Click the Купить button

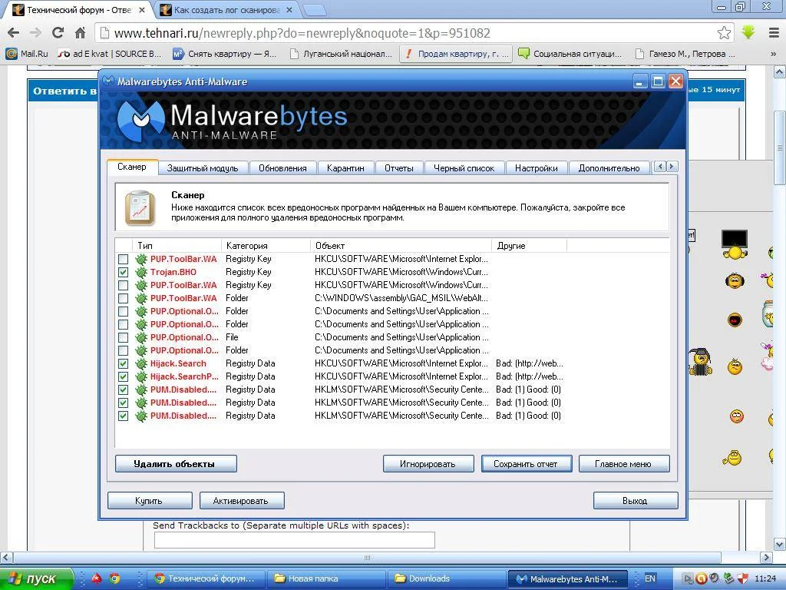click(x=150, y=500)
